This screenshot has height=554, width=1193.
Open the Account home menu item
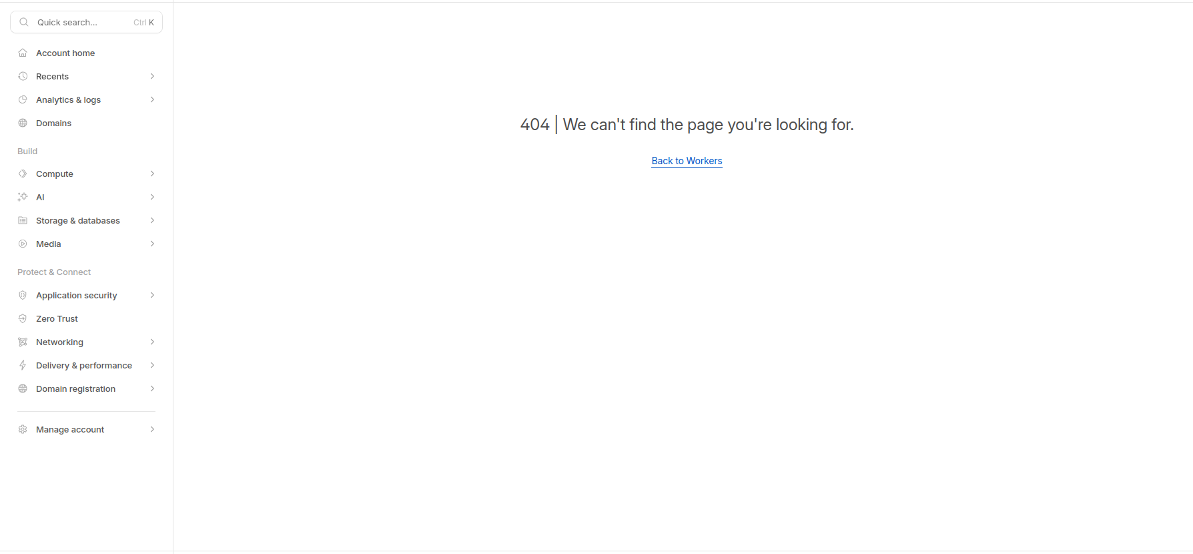pos(65,53)
